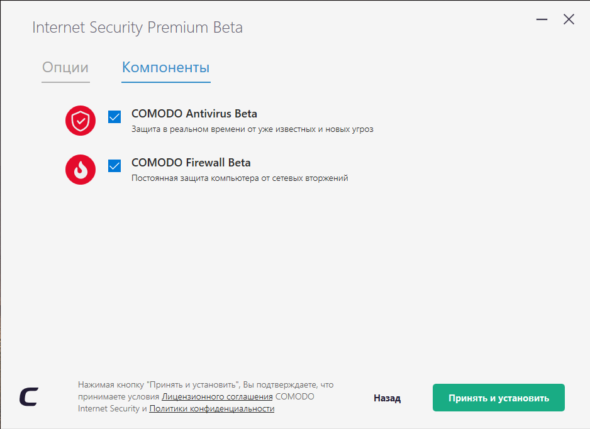The image size is (590, 429).
Task: Click the red Antivirus shield icon
Action: point(81,121)
